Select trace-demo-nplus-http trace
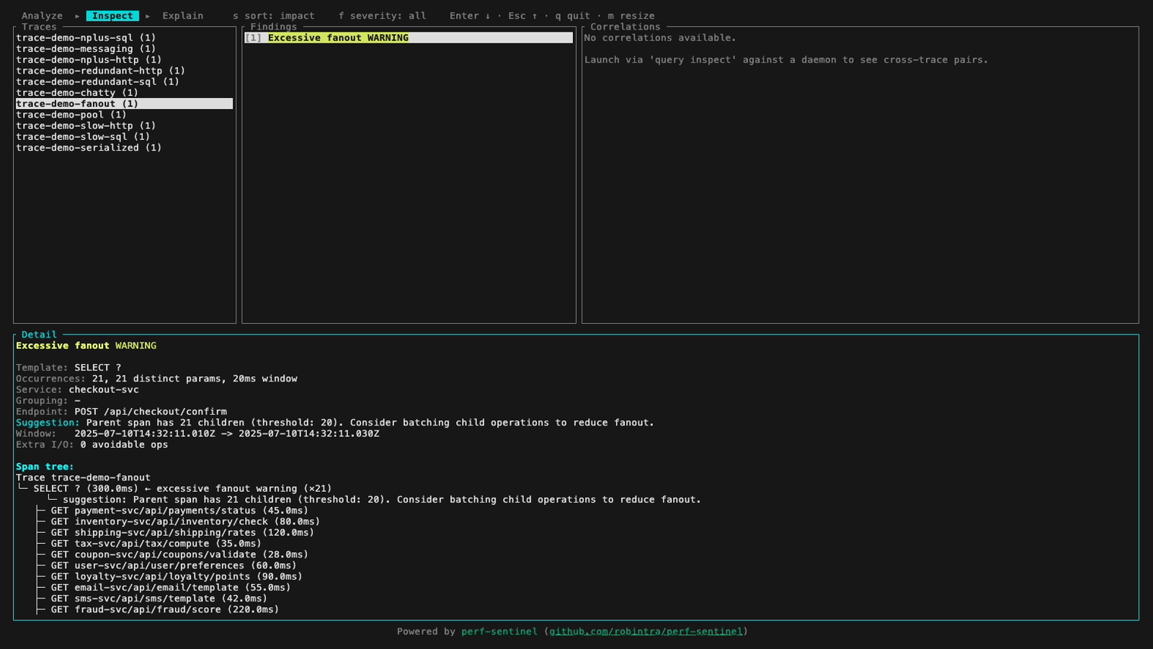This screenshot has height=649, width=1153. (124, 60)
